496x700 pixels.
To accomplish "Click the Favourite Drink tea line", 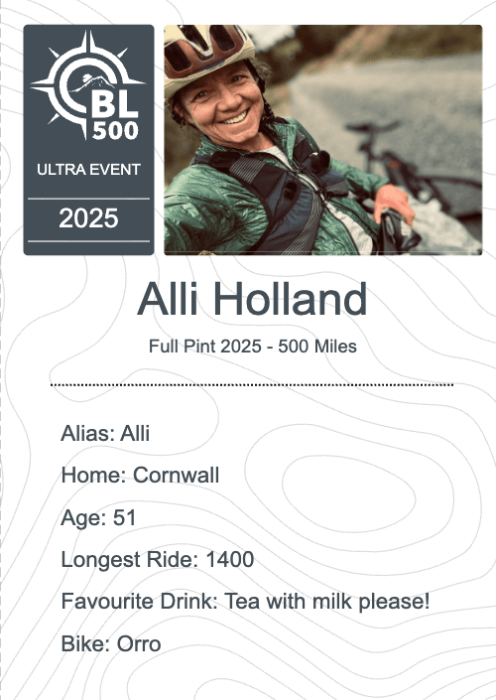I will point(245,602).
